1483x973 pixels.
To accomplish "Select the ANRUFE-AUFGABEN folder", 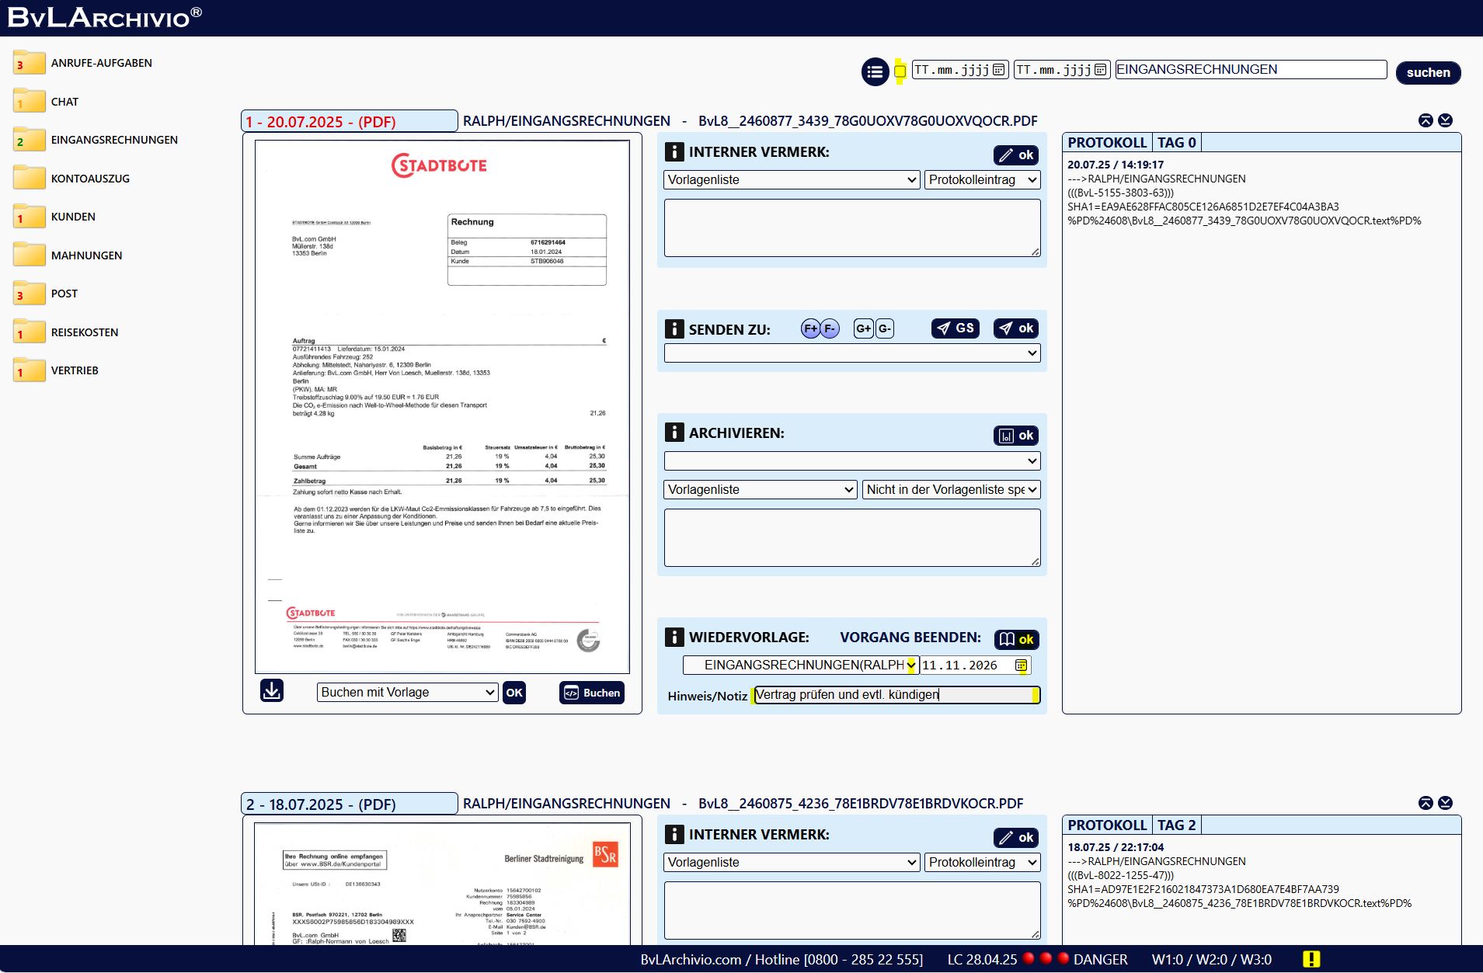I will pos(101,63).
